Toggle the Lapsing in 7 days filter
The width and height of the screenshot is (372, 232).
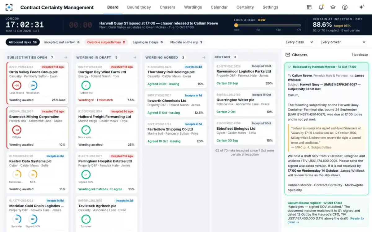(148, 42)
